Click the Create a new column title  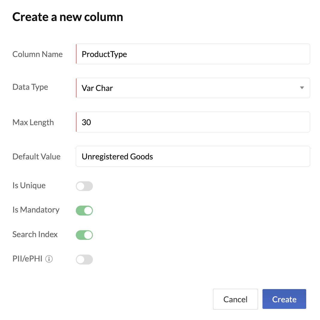click(x=67, y=17)
